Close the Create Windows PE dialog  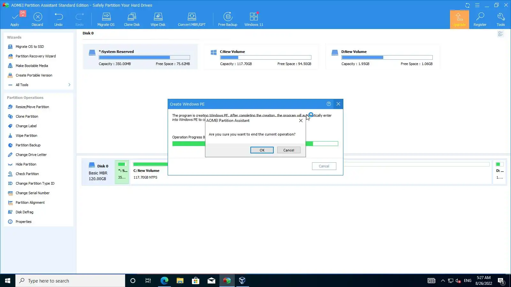point(338,104)
